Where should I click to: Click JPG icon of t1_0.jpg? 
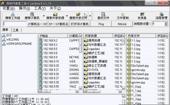click(x=129, y=87)
